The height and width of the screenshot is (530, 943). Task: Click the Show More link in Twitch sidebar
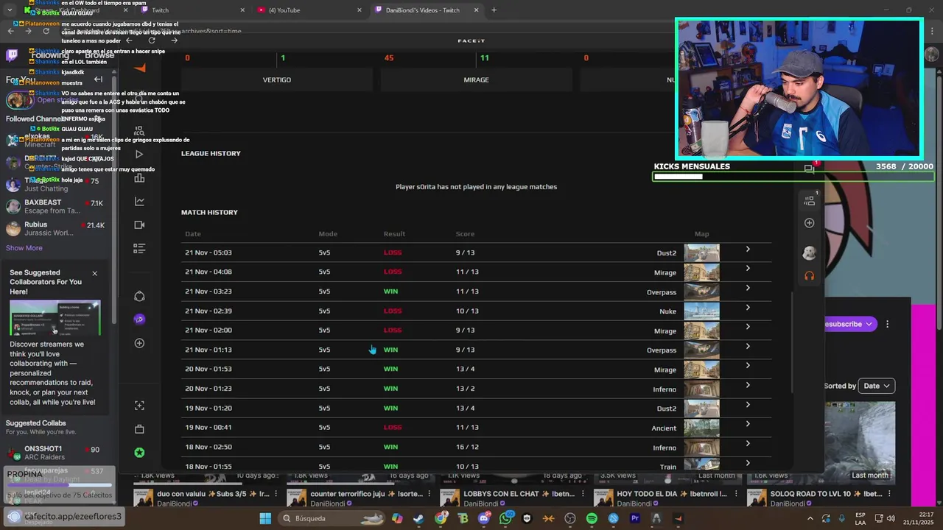[24, 248]
